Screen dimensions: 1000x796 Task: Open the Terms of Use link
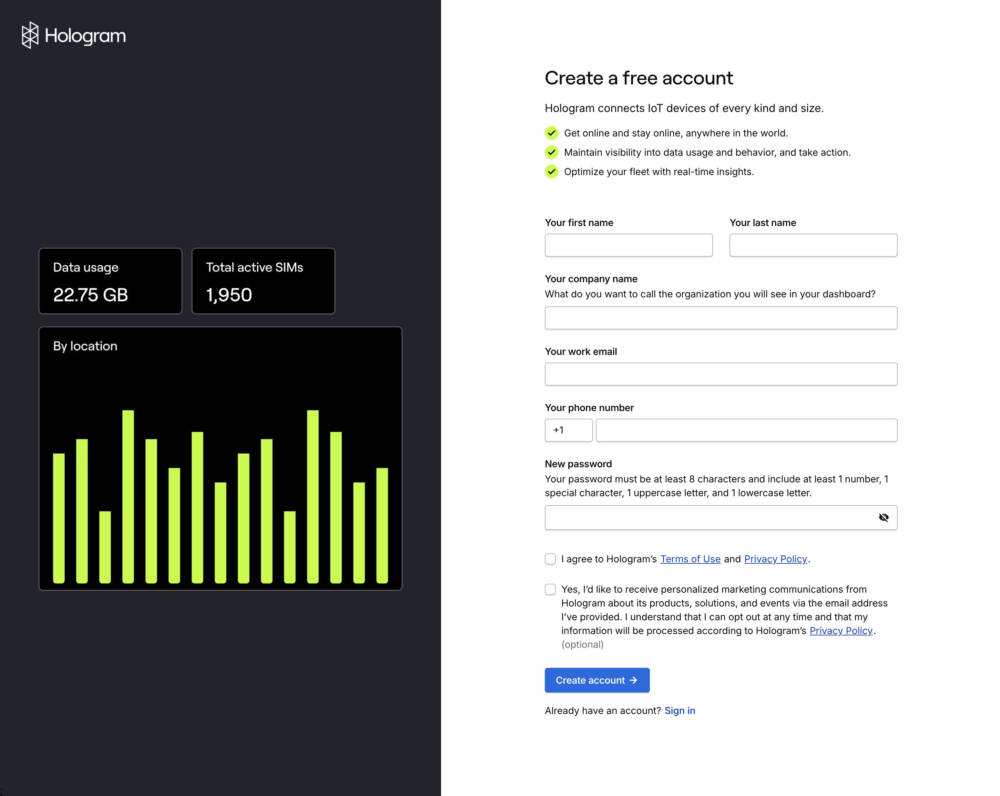(690, 559)
